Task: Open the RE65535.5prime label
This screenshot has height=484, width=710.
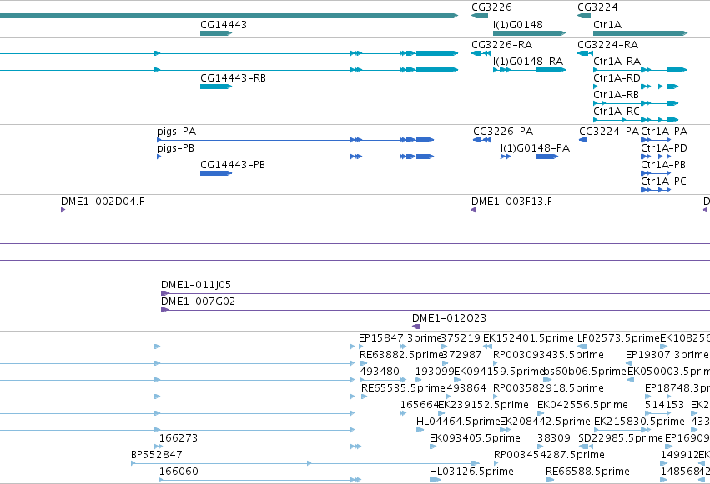Action: (x=403, y=388)
